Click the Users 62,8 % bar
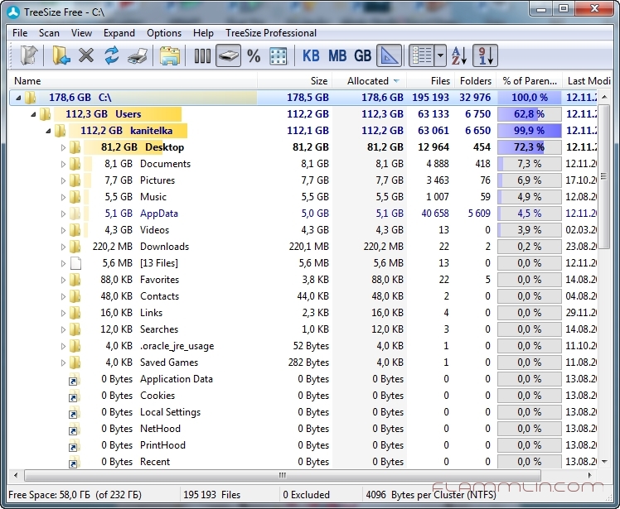 (530, 114)
